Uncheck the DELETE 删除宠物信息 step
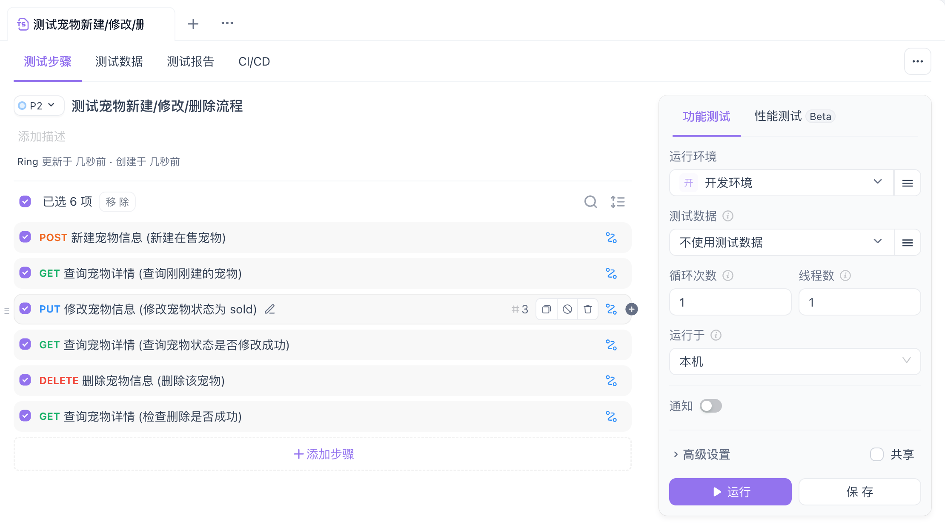This screenshot has width=945, height=528. (25, 380)
